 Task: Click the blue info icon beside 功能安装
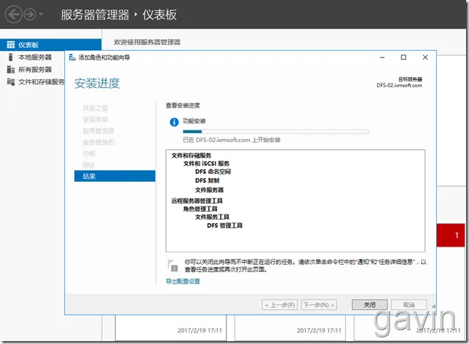point(174,122)
